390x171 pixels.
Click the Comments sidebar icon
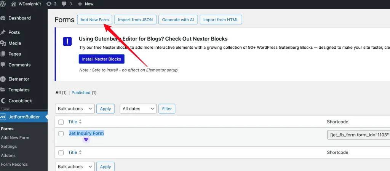click(x=3, y=65)
